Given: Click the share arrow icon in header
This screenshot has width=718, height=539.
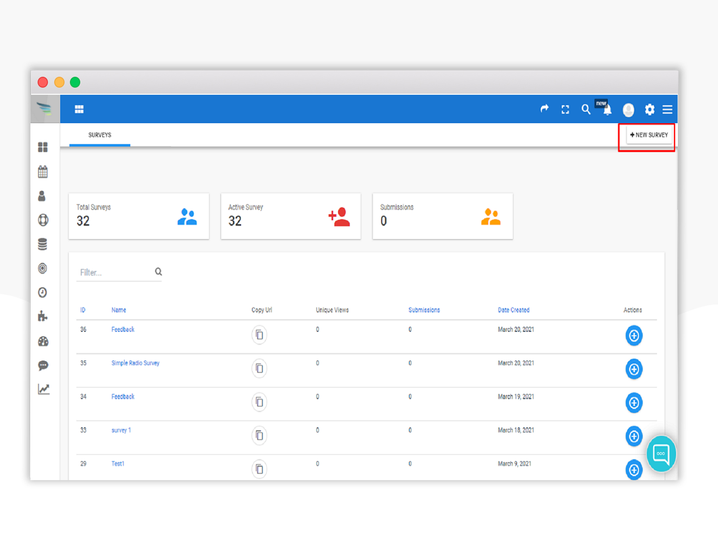Looking at the screenshot, I should (544, 109).
